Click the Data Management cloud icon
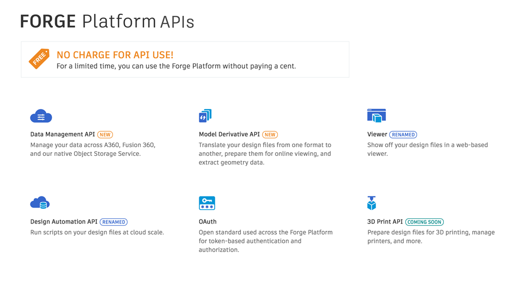 click(41, 116)
